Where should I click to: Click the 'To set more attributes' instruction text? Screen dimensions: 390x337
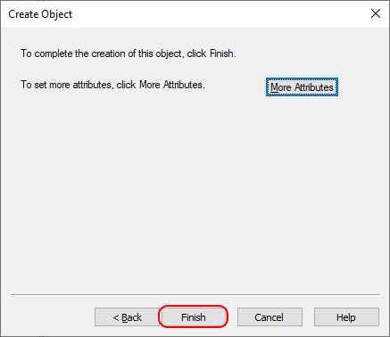112,85
